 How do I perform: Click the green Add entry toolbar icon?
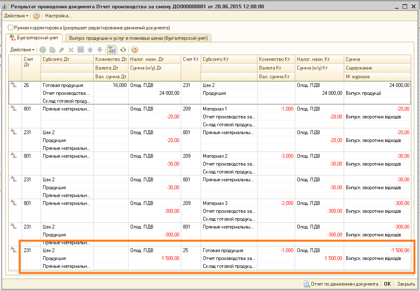(43, 50)
